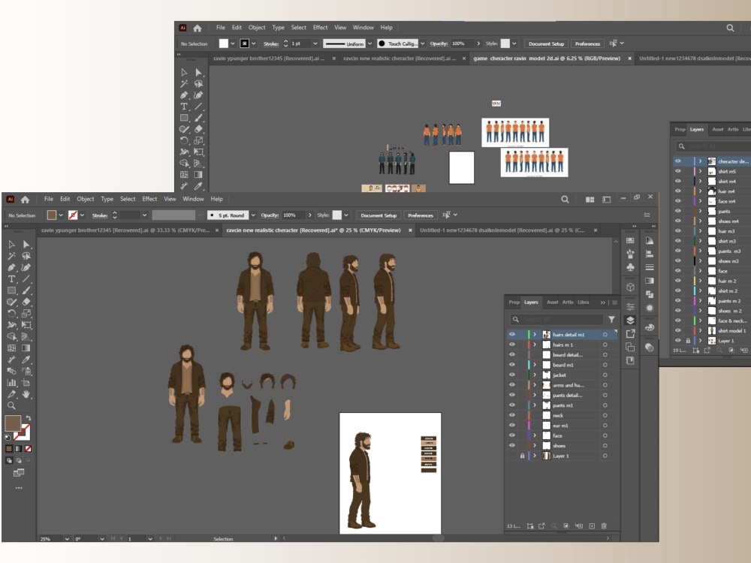The image size is (751, 563).
Task: Select the Type tool in back window toolbar
Action: click(184, 107)
